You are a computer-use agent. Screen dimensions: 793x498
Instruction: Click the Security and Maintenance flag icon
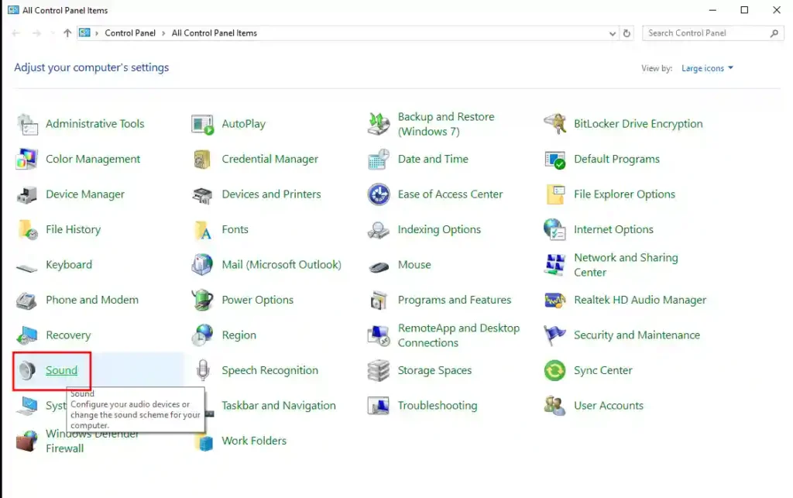click(554, 335)
